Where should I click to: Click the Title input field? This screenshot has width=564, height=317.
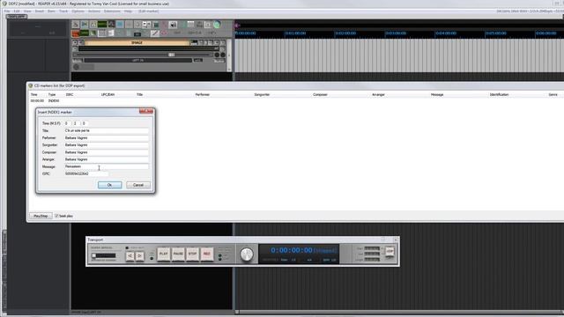(106, 130)
